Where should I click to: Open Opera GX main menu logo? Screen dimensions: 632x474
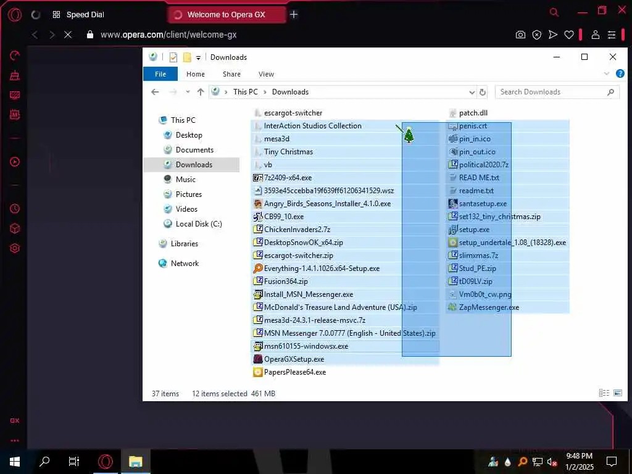pos(15,15)
